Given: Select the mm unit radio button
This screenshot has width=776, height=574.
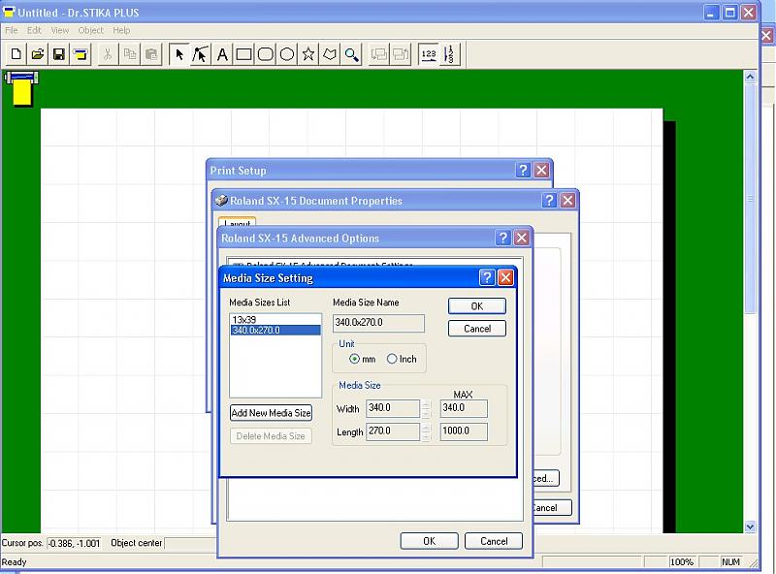Looking at the screenshot, I should coord(354,359).
